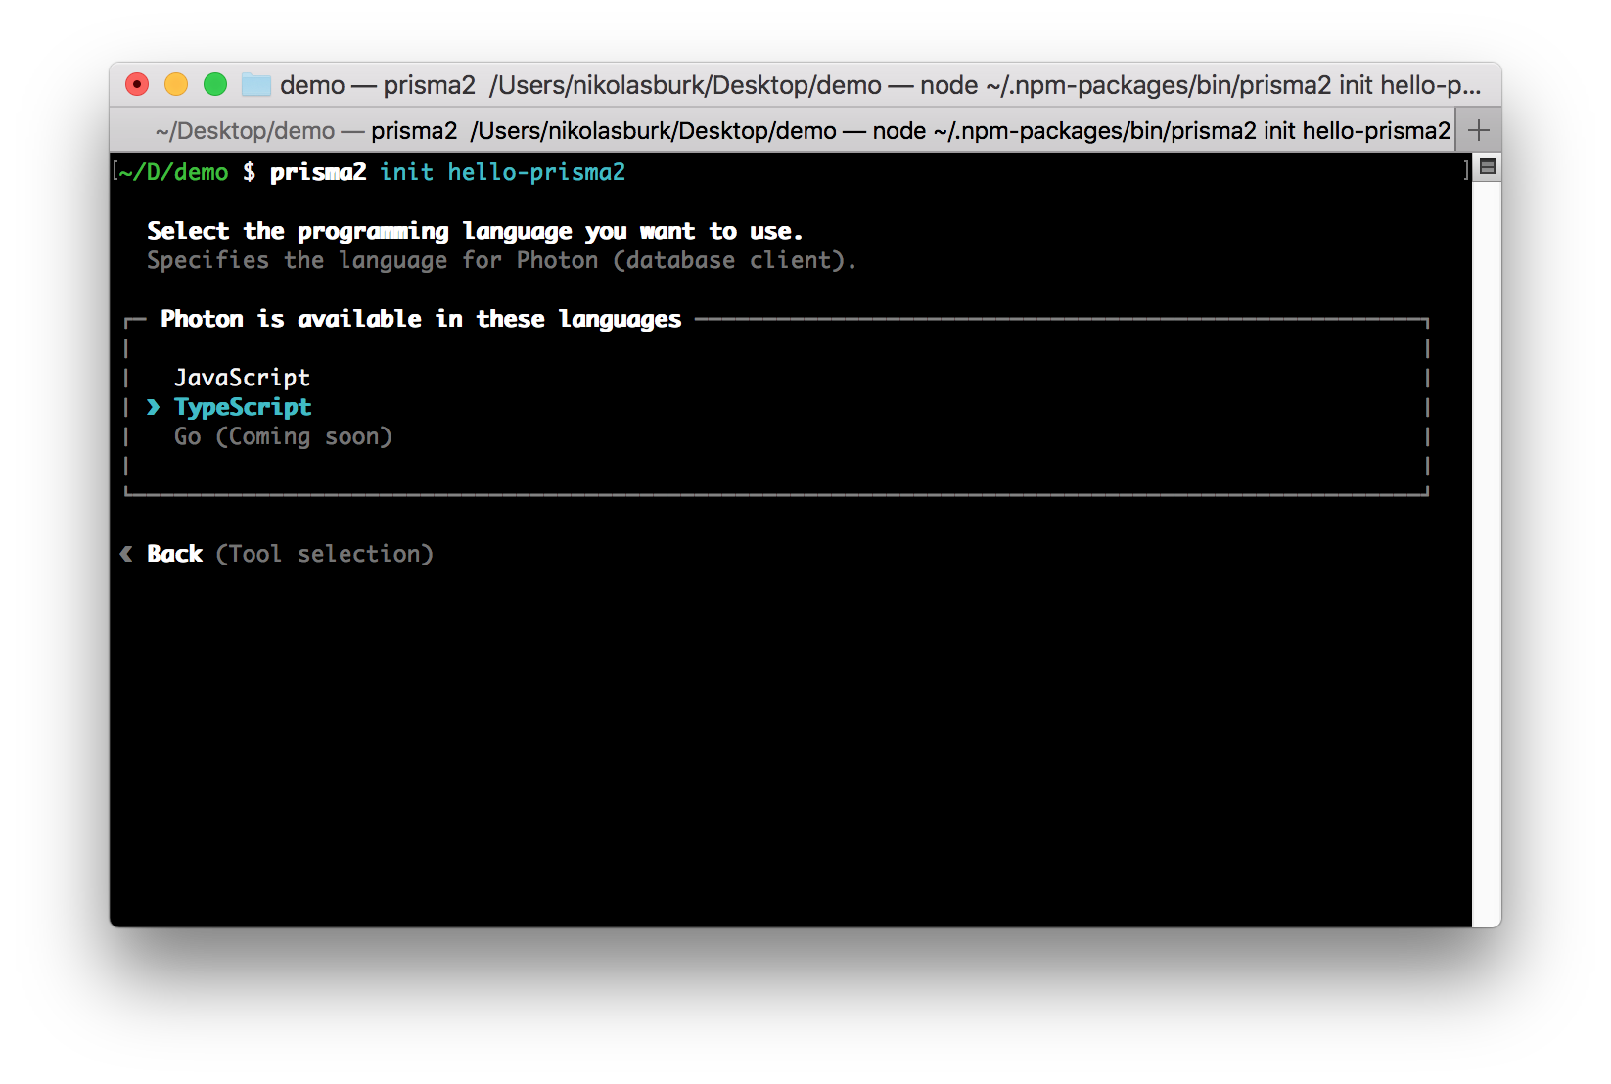The image size is (1611, 1084).
Task: Click the terminal vertical scrollbar track
Action: click(x=1487, y=553)
